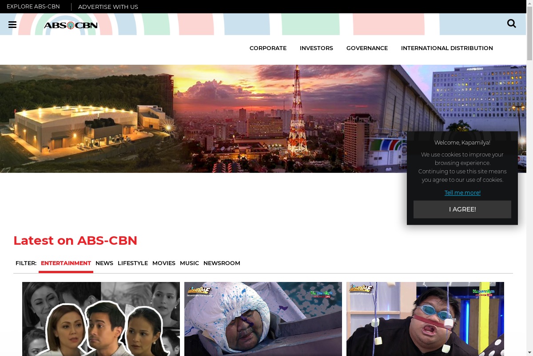
Task: Open the Corporate menu
Action: pyautogui.click(x=268, y=48)
